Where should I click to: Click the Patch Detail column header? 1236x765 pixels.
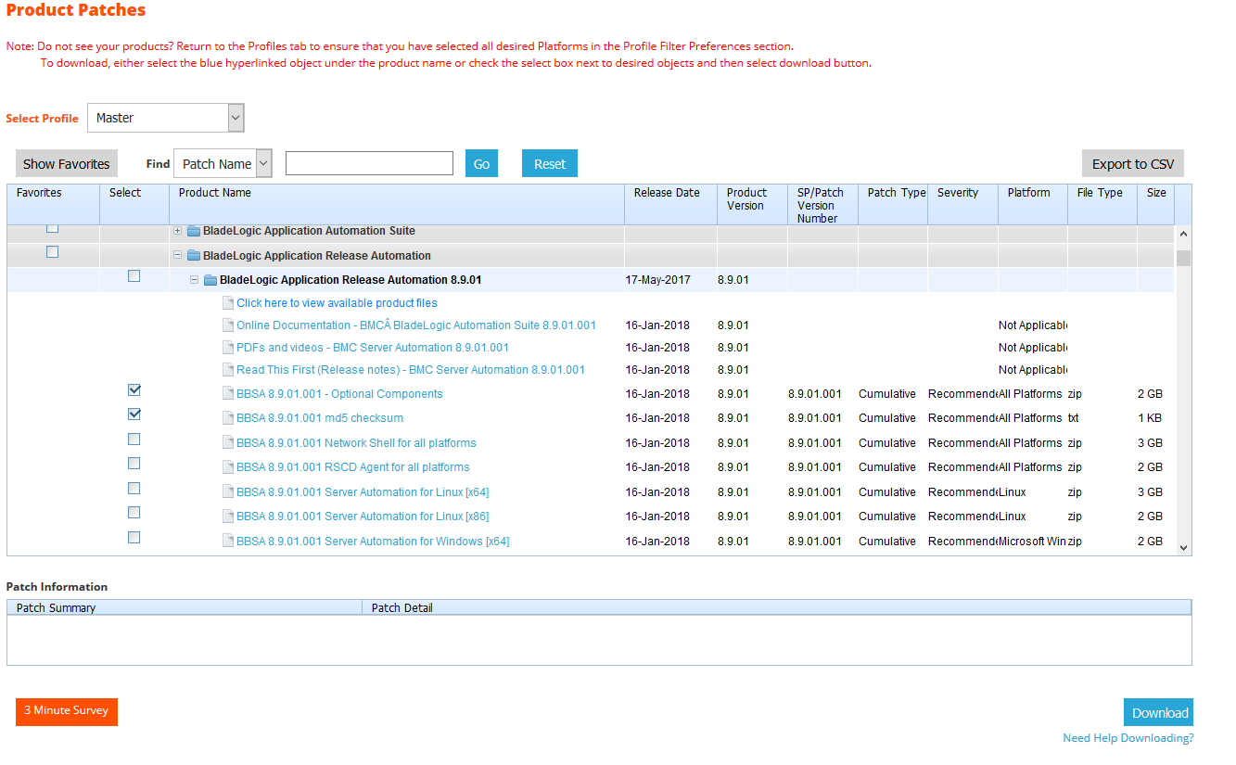tap(402, 608)
